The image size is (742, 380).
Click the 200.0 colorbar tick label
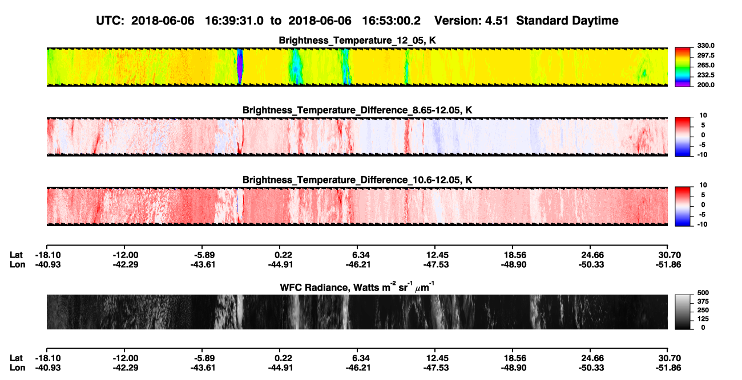[x=705, y=85]
